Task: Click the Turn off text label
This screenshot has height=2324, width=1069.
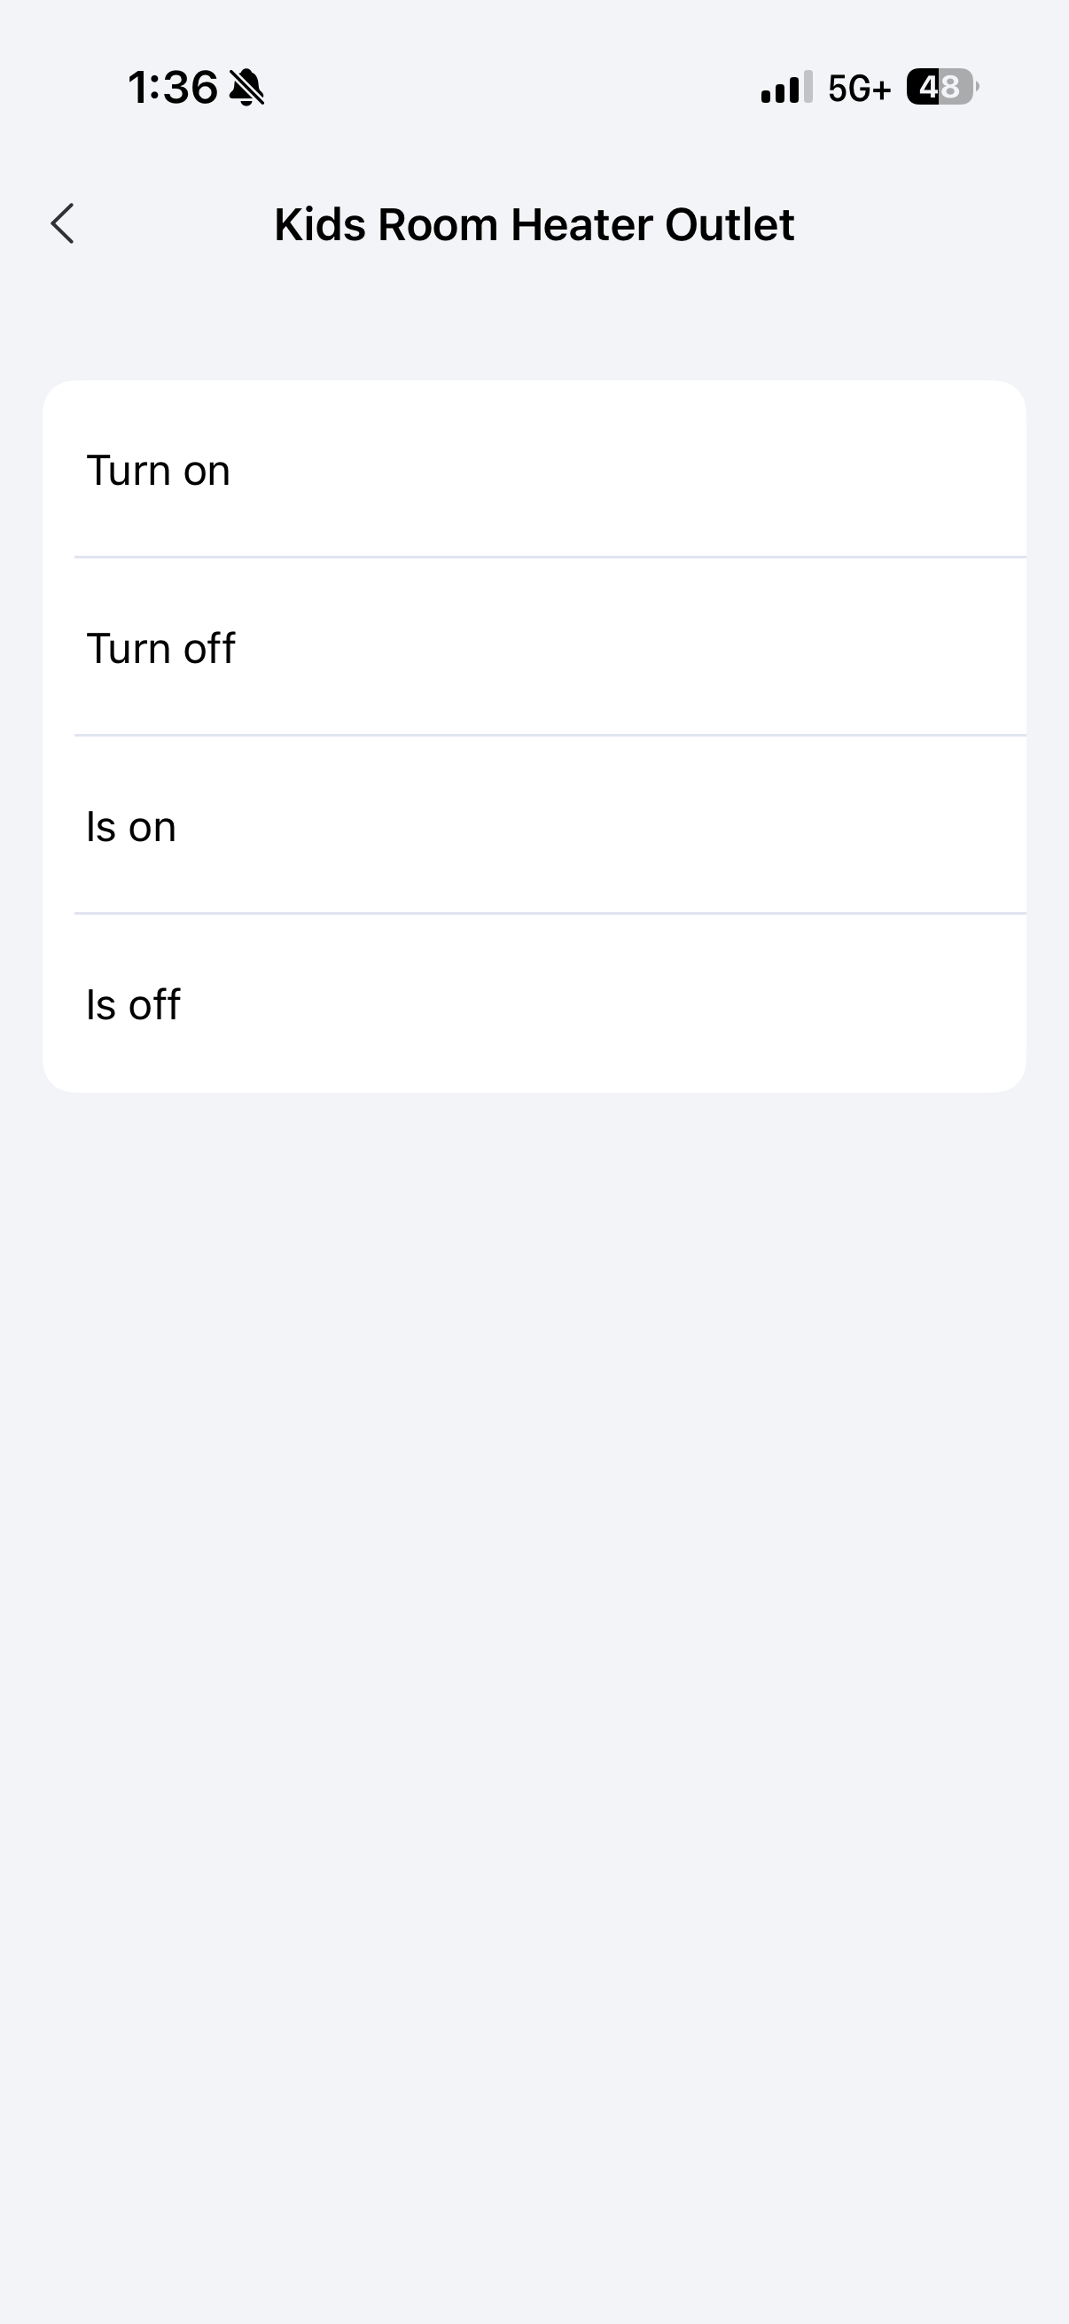Action: click(160, 649)
